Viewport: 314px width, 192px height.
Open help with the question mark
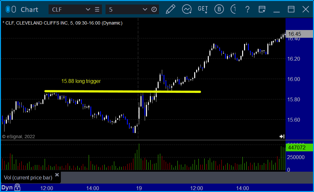tap(248, 9)
